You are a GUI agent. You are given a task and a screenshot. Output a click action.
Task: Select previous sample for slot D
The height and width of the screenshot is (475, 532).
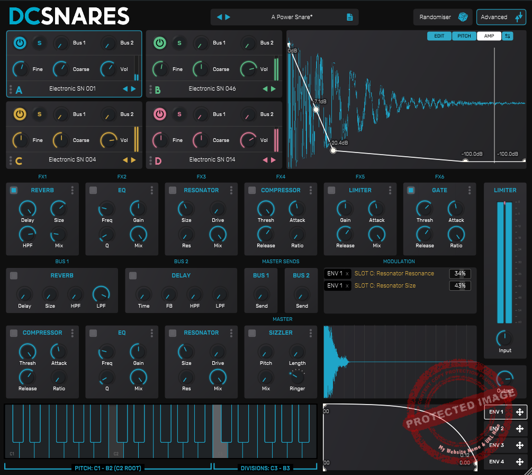[x=265, y=159]
